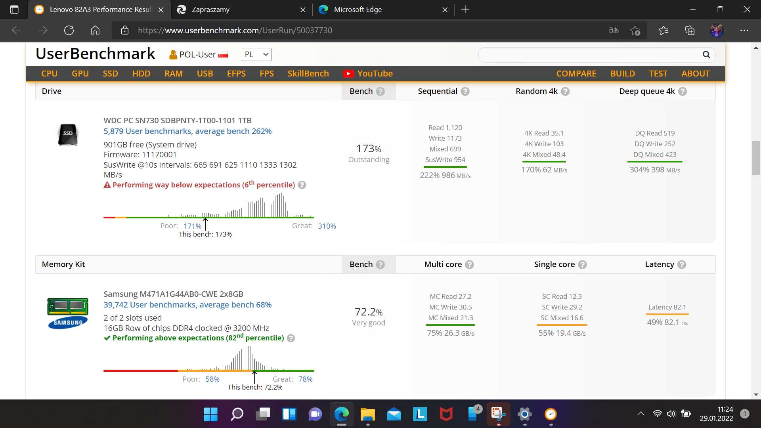Open the COMPARE menu item
Screen dimensions: 761x428
[x=576, y=74]
